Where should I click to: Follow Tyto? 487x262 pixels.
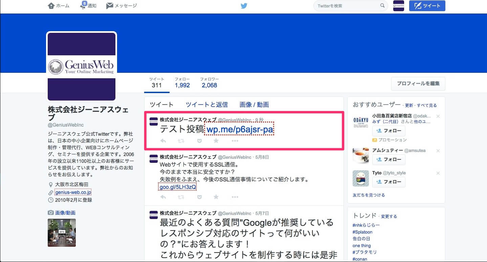pos(389,182)
